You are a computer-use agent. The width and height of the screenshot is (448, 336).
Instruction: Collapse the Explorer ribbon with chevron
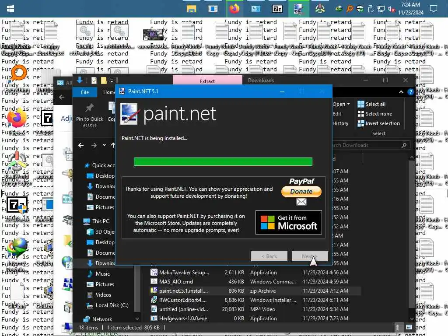[401, 92]
